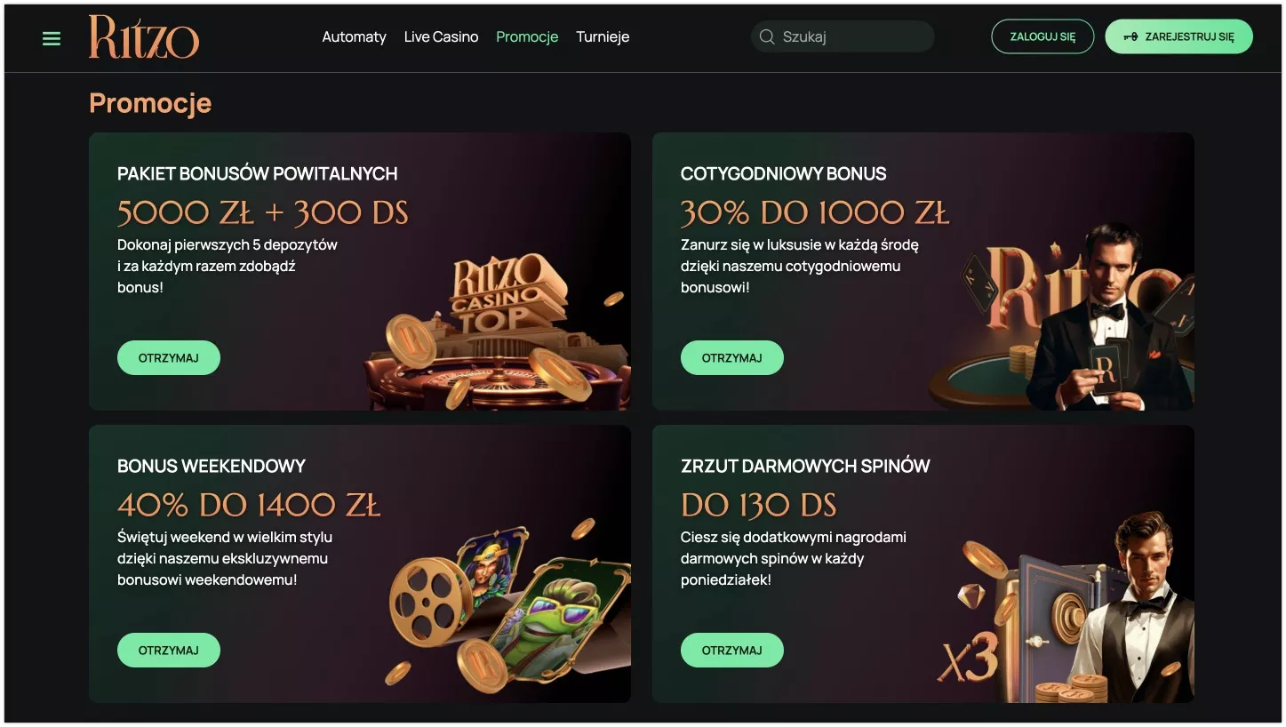The height and width of the screenshot is (727, 1286).
Task: Click the key icon on register button
Action: pyautogui.click(x=1130, y=37)
